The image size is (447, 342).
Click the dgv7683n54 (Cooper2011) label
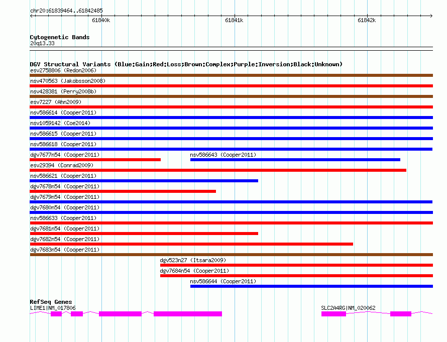[65, 250]
